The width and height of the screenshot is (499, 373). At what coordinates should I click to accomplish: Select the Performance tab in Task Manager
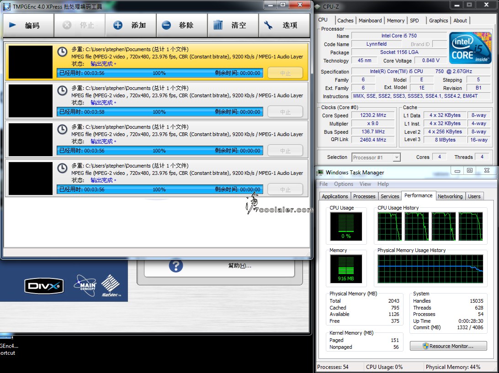(x=419, y=195)
